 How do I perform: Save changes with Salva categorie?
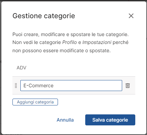(x=110, y=120)
